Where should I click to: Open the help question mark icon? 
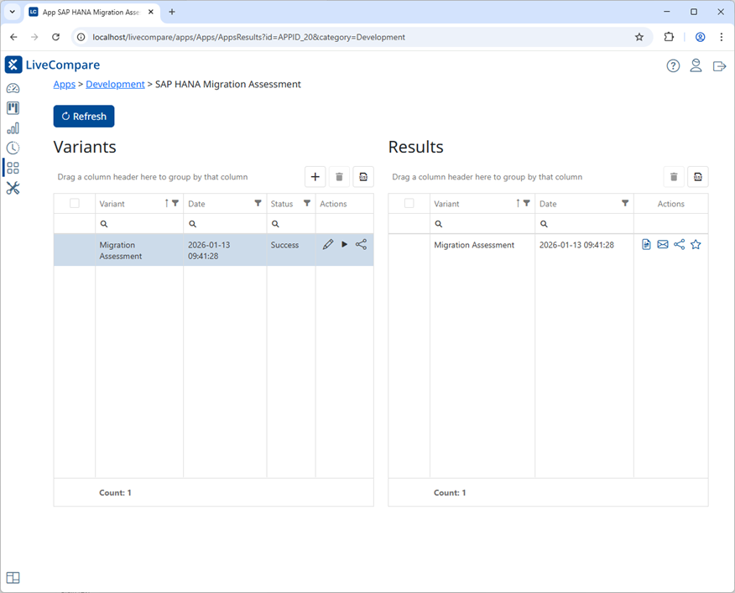673,66
